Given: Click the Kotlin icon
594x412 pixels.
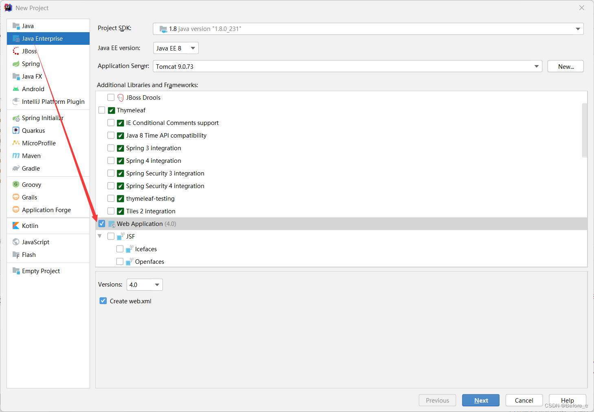Looking at the screenshot, I should tap(16, 226).
